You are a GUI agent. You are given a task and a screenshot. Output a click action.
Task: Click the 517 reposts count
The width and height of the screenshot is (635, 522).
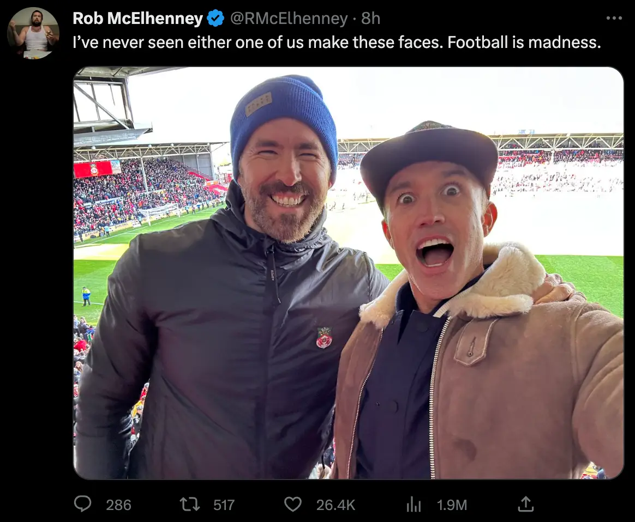[x=224, y=505]
